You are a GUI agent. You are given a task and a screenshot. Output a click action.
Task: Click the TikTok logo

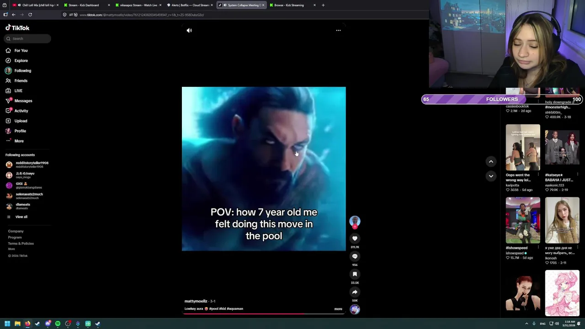(17, 28)
